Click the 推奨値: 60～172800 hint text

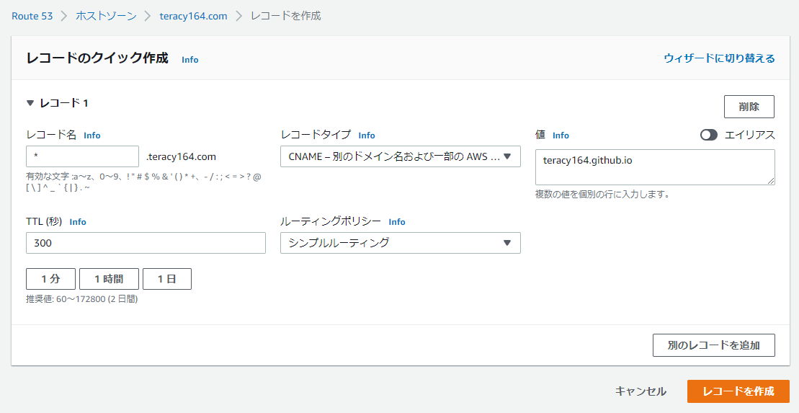82,299
